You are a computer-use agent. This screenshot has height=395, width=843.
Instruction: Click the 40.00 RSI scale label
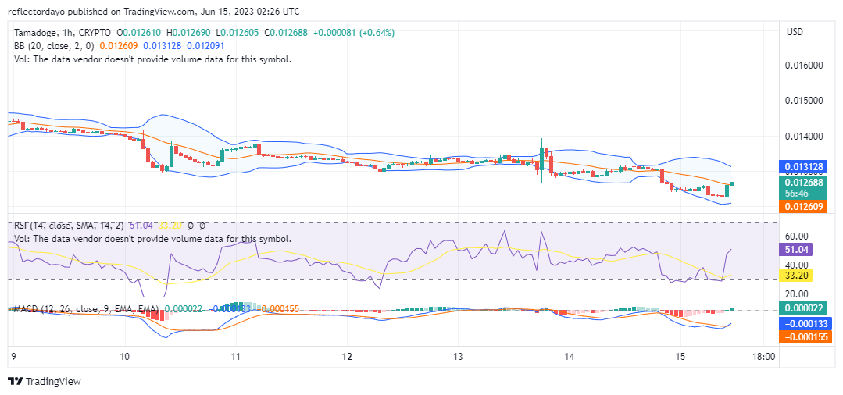[798, 265]
